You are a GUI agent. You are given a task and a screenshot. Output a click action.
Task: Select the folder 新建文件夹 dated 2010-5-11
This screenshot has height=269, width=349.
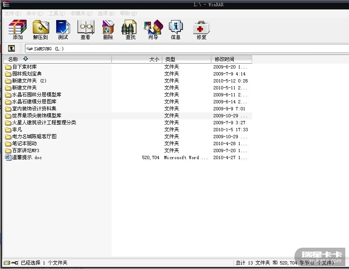tap(24, 88)
